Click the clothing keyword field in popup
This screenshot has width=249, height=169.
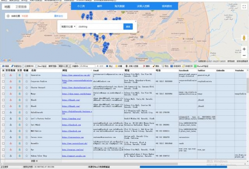[x=100, y=27]
